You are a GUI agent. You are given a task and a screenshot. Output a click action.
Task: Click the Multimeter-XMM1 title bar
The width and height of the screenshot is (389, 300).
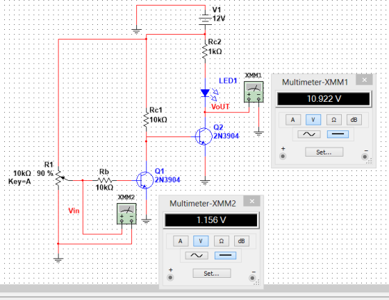(x=315, y=82)
